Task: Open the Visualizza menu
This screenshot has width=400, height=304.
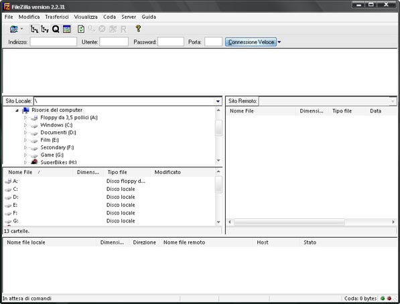Action: coord(86,17)
